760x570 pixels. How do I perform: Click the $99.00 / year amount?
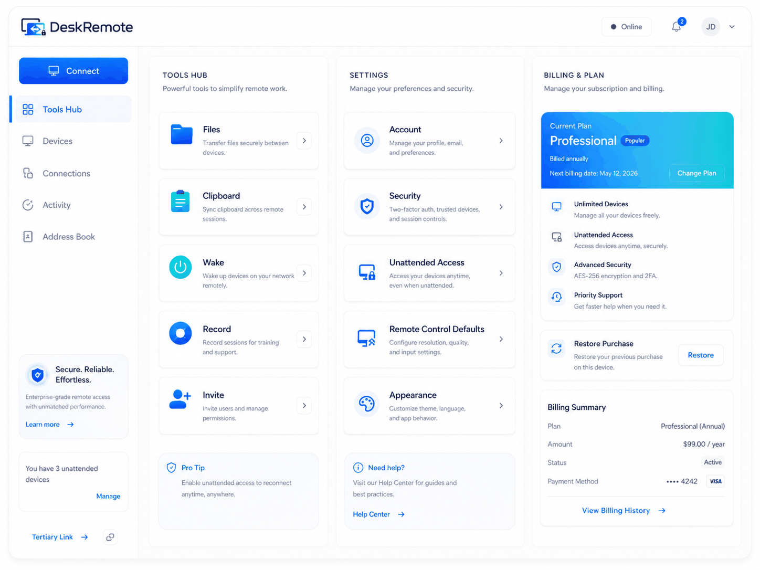point(704,444)
